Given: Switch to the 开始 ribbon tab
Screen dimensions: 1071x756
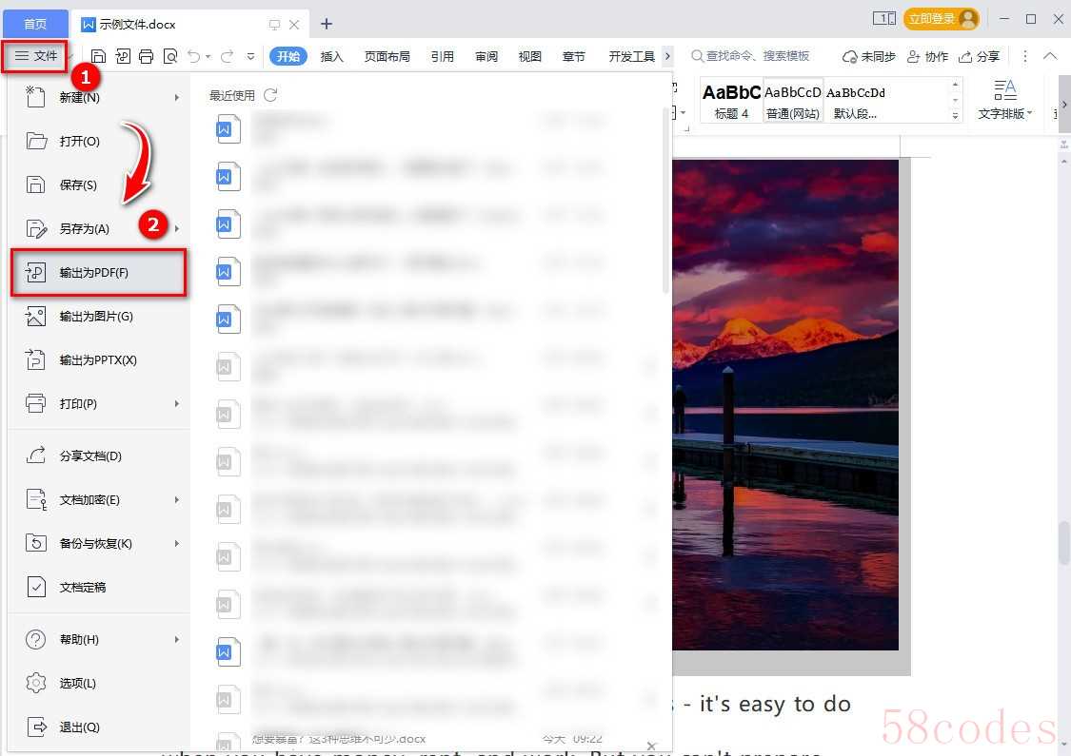Looking at the screenshot, I should click(x=288, y=56).
